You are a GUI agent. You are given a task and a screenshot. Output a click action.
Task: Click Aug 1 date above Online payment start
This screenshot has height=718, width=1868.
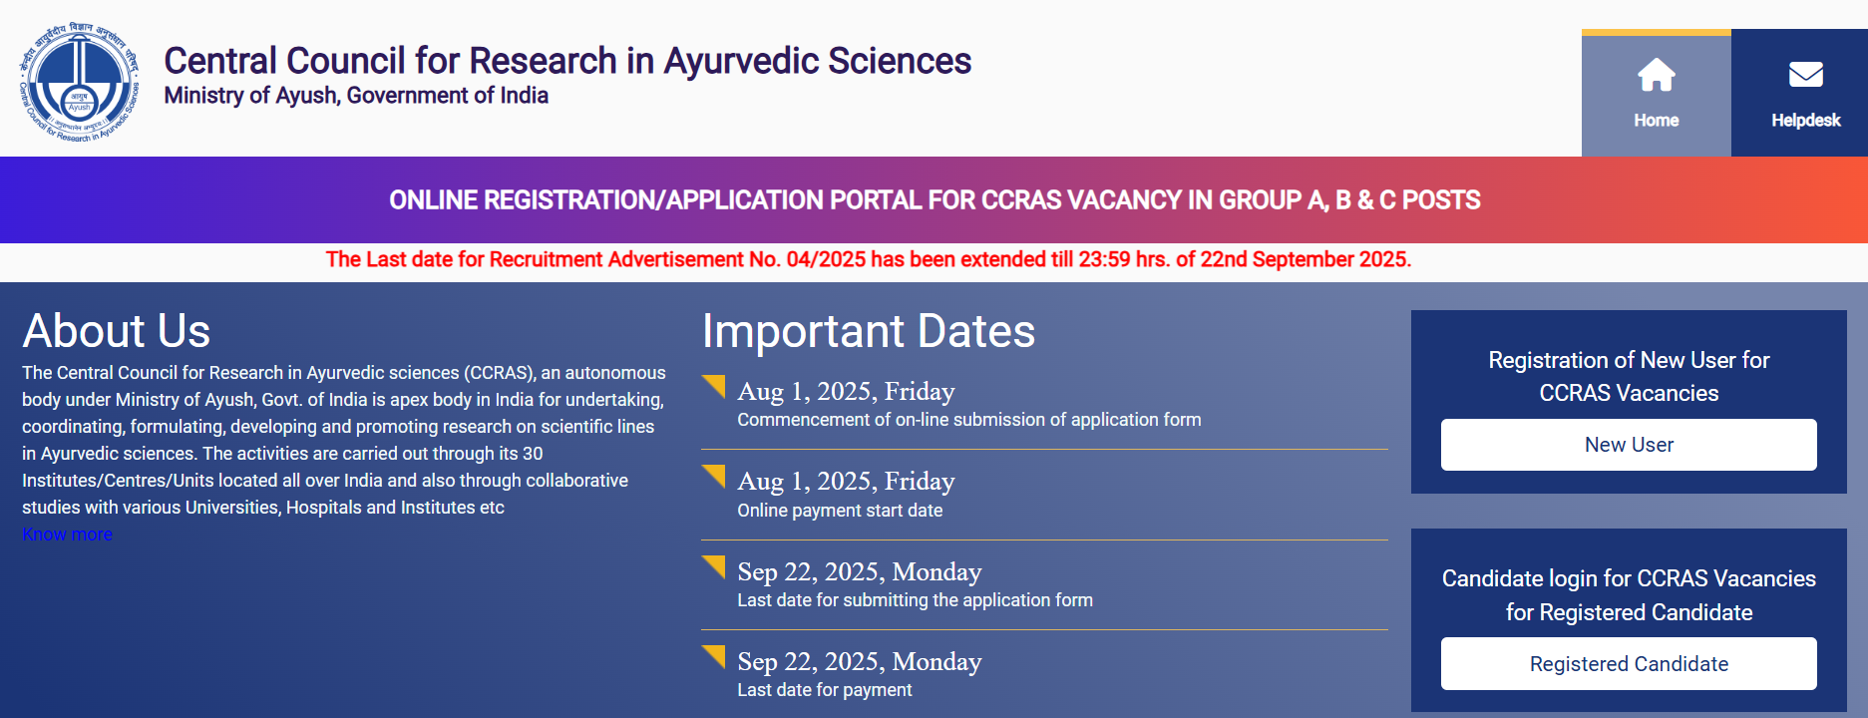[846, 482]
